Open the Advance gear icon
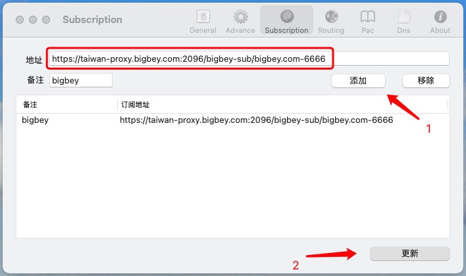 click(240, 16)
